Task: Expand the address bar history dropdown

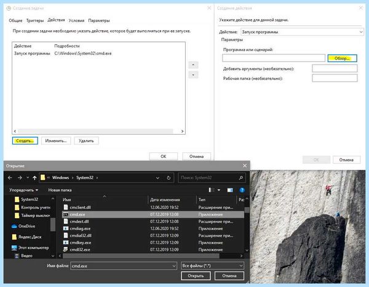Action: click(x=157, y=178)
